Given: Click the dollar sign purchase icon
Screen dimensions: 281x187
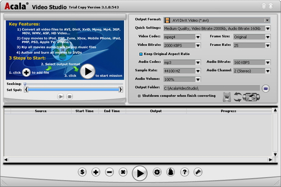Looking at the screenshot, I should click(82, 172).
